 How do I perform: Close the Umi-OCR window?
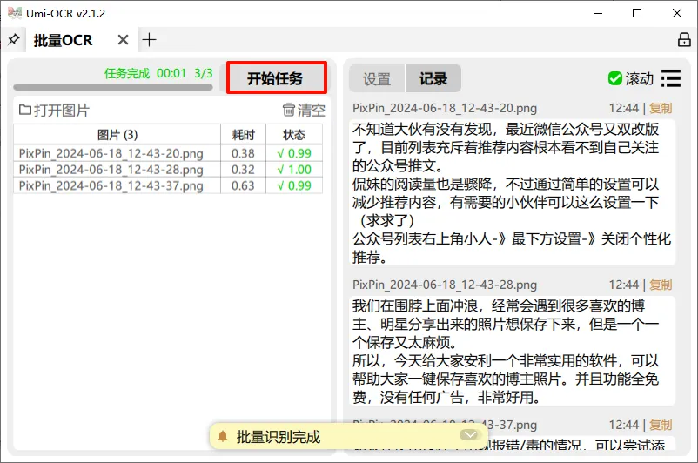click(676, 13)
